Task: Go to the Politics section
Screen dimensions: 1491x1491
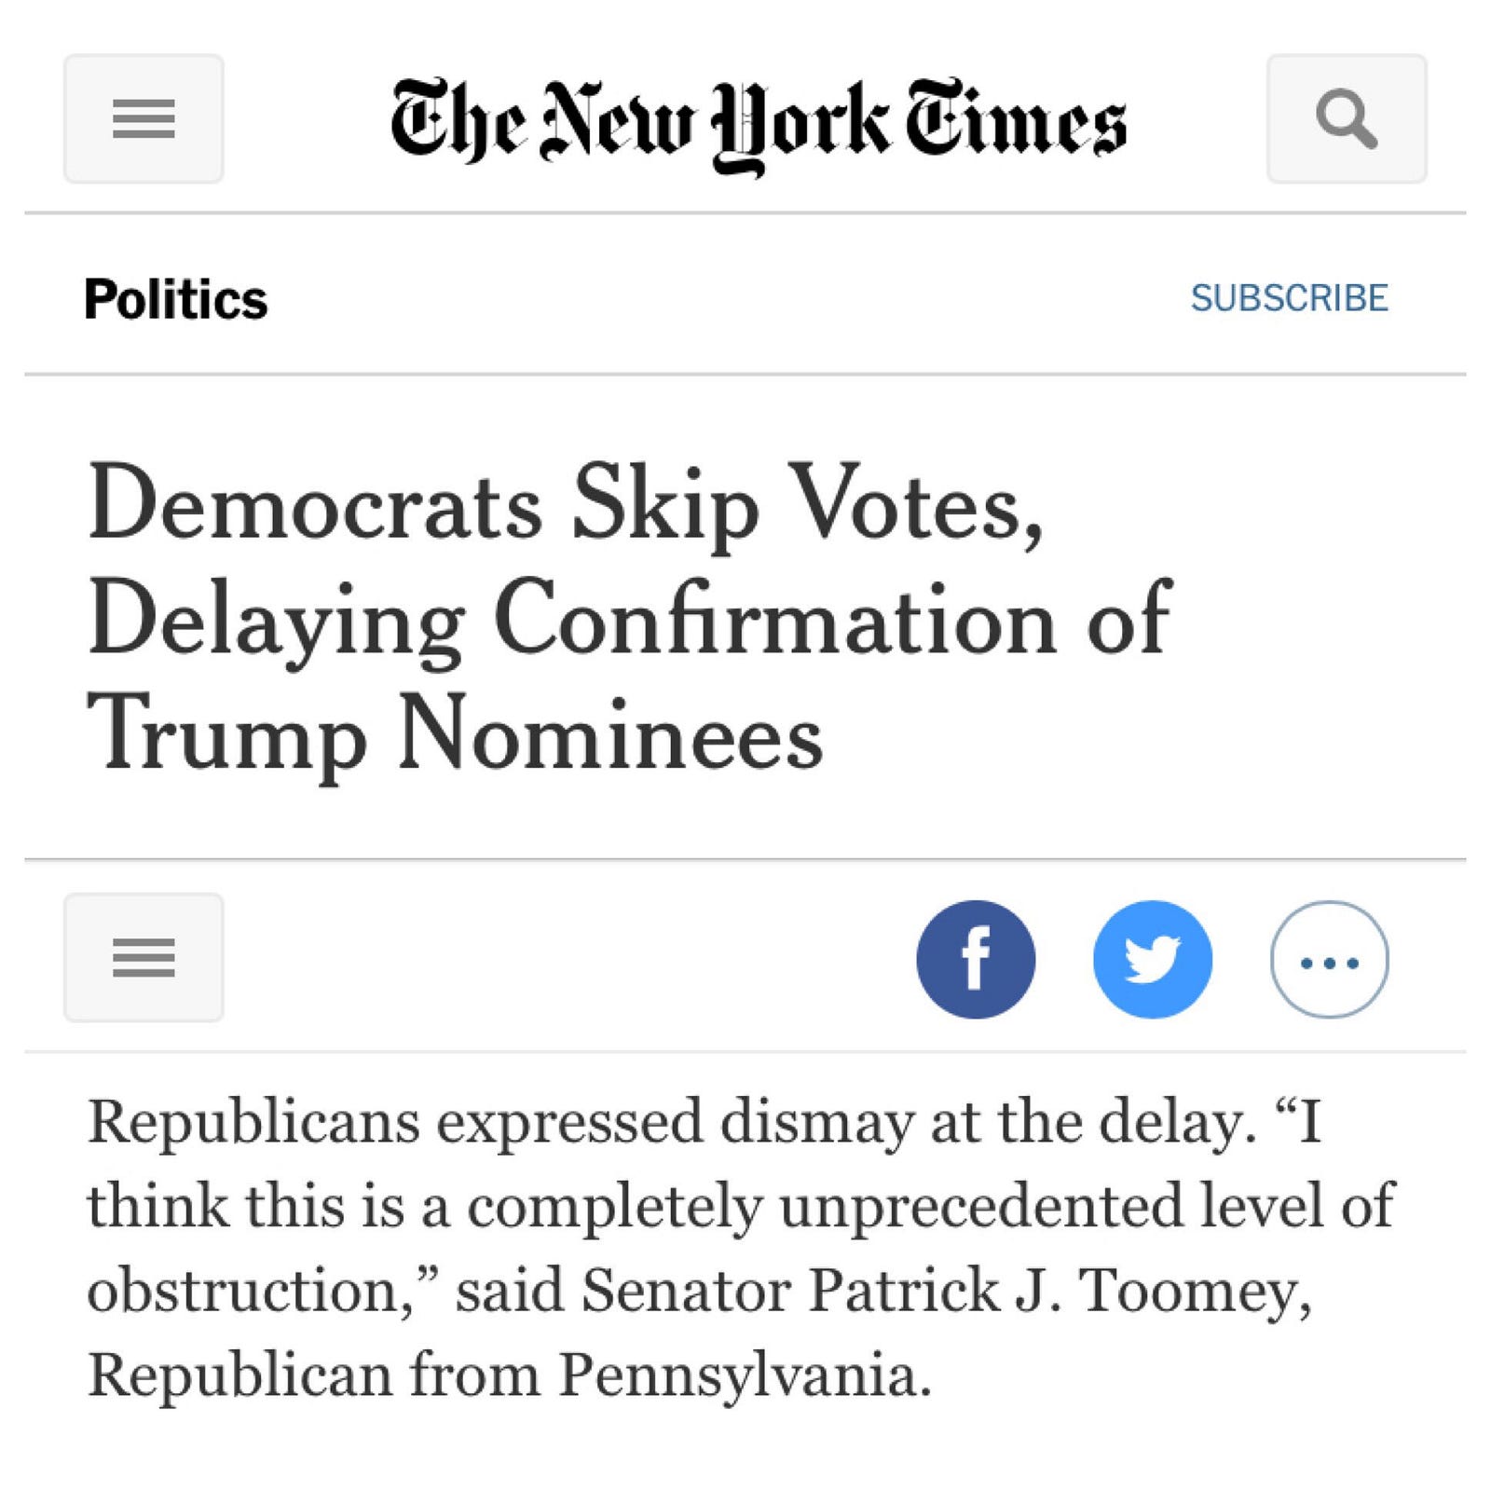Action: click(175, 299)
